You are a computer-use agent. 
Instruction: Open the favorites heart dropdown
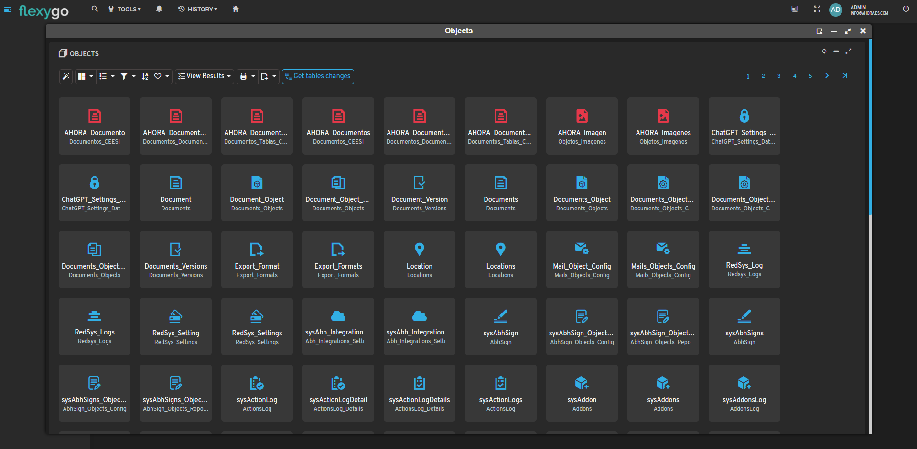point(162,76)
